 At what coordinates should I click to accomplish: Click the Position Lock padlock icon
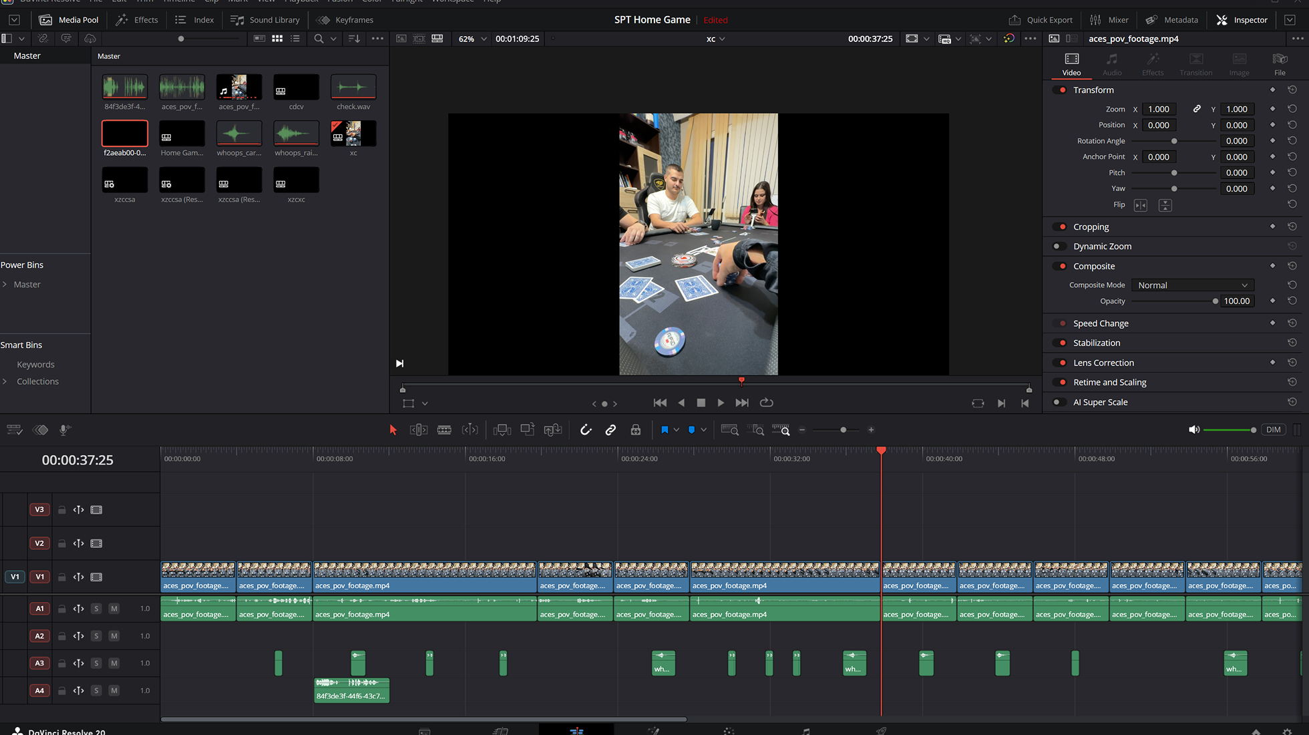point(635,430)
